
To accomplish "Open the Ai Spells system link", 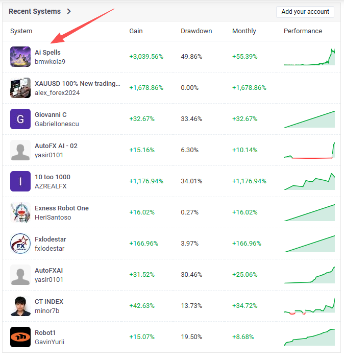I will (47, 53).
